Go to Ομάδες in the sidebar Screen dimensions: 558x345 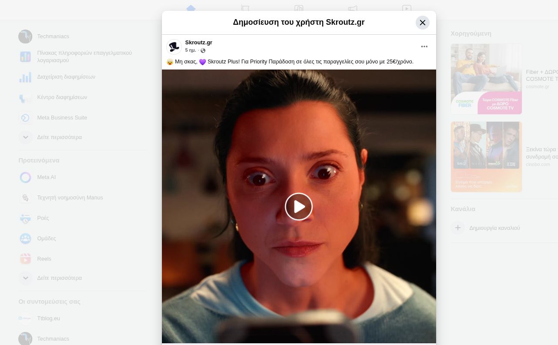coord(46,239)
